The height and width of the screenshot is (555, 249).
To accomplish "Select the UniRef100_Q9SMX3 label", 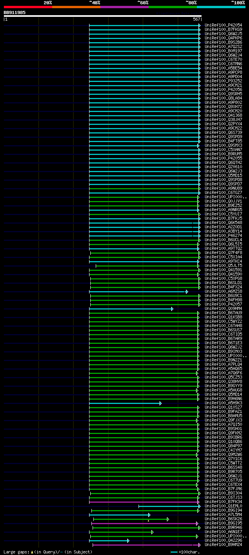I will (x=223, y=146).
